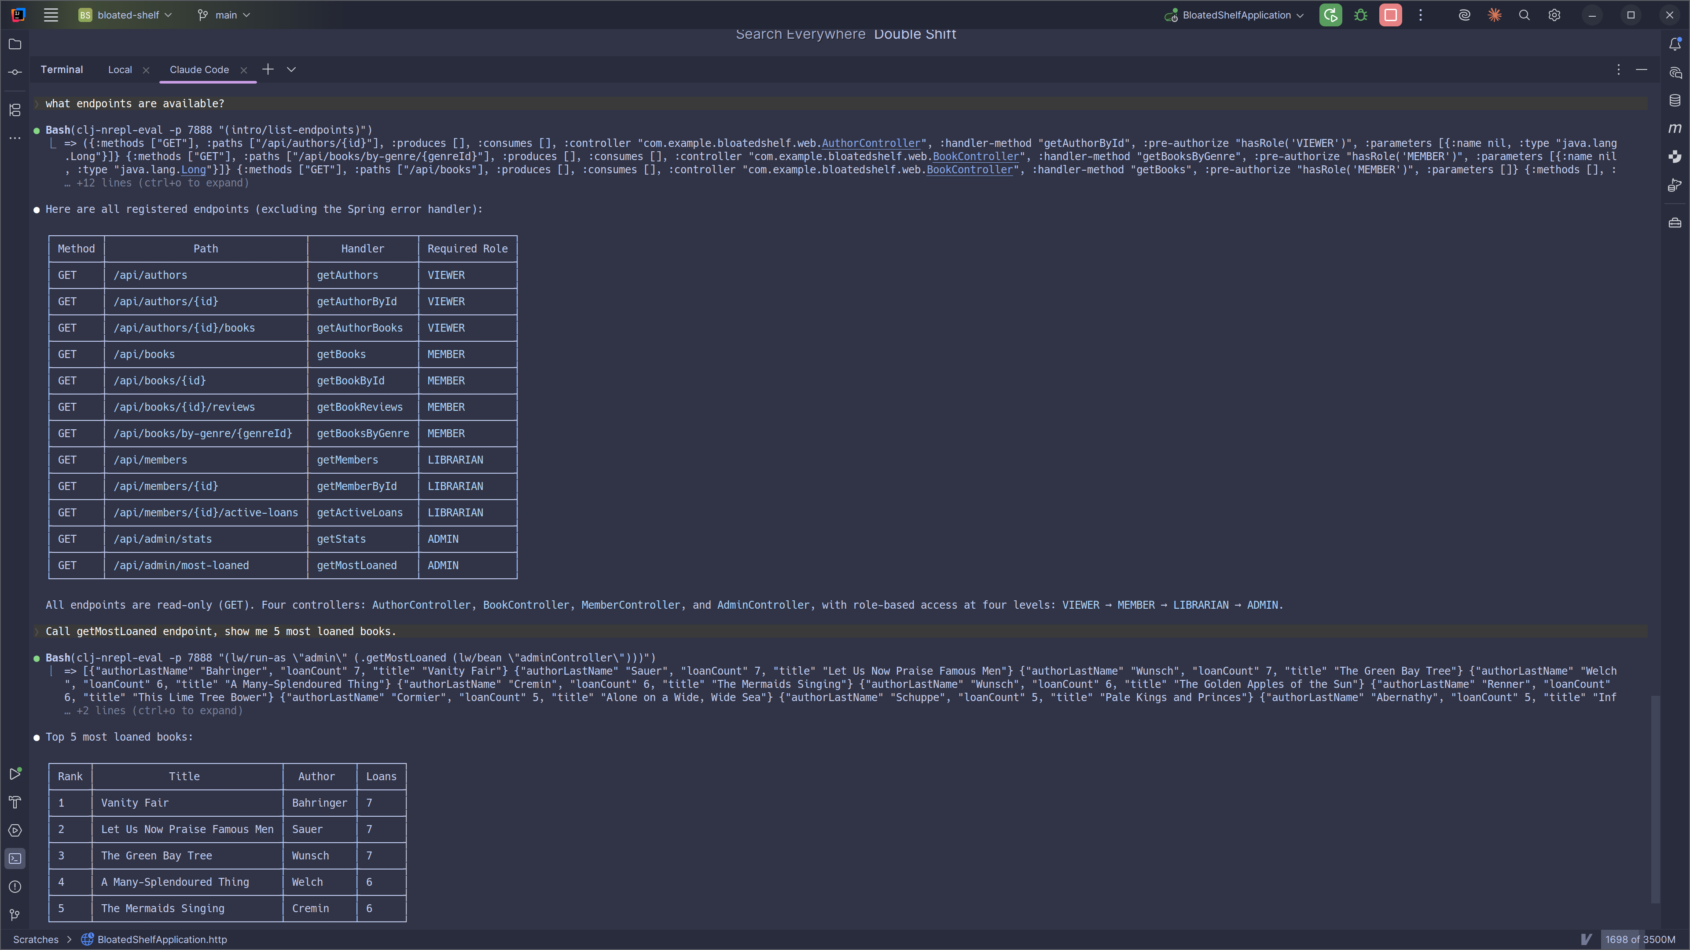The width and height of the screenshot is (1690, 950).
Task: Click the '+2 lines (ctrl+o to expand)' text
Action: tap(159, 711)
